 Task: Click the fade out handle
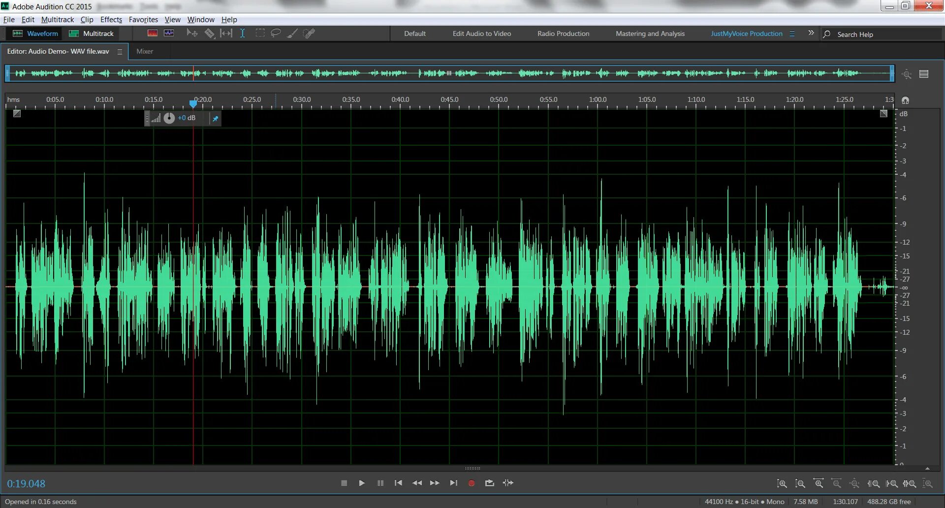(883, 114)
